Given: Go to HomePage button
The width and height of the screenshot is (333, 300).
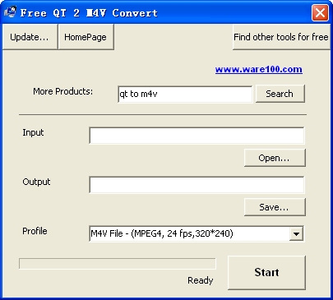Looking at the screenshot, I should (x=86, y=37).
